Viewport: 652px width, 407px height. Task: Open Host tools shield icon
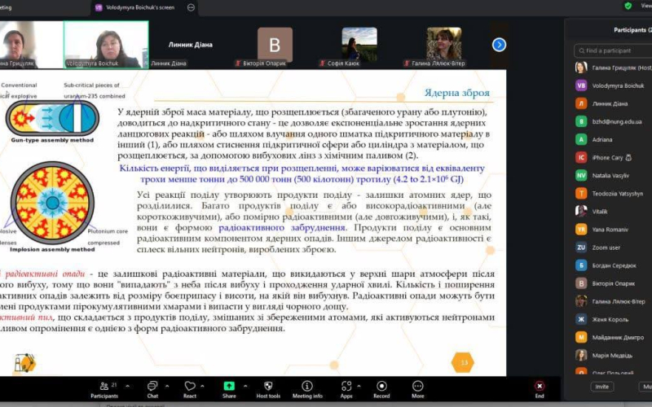click(268, 386)
